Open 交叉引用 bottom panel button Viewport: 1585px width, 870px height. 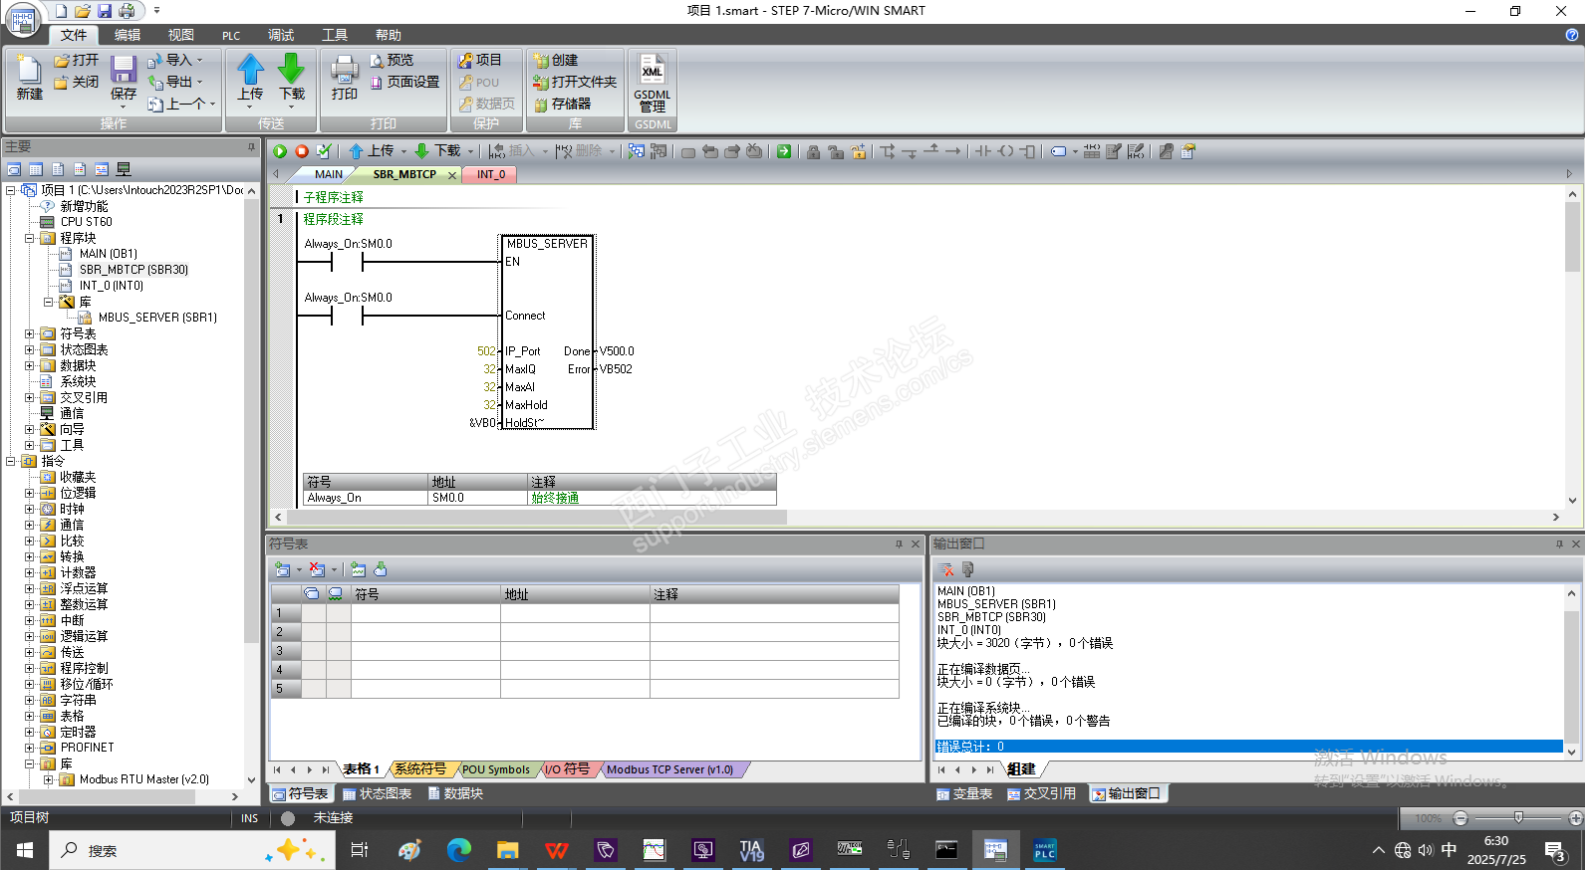click(x=1041, y=793)
